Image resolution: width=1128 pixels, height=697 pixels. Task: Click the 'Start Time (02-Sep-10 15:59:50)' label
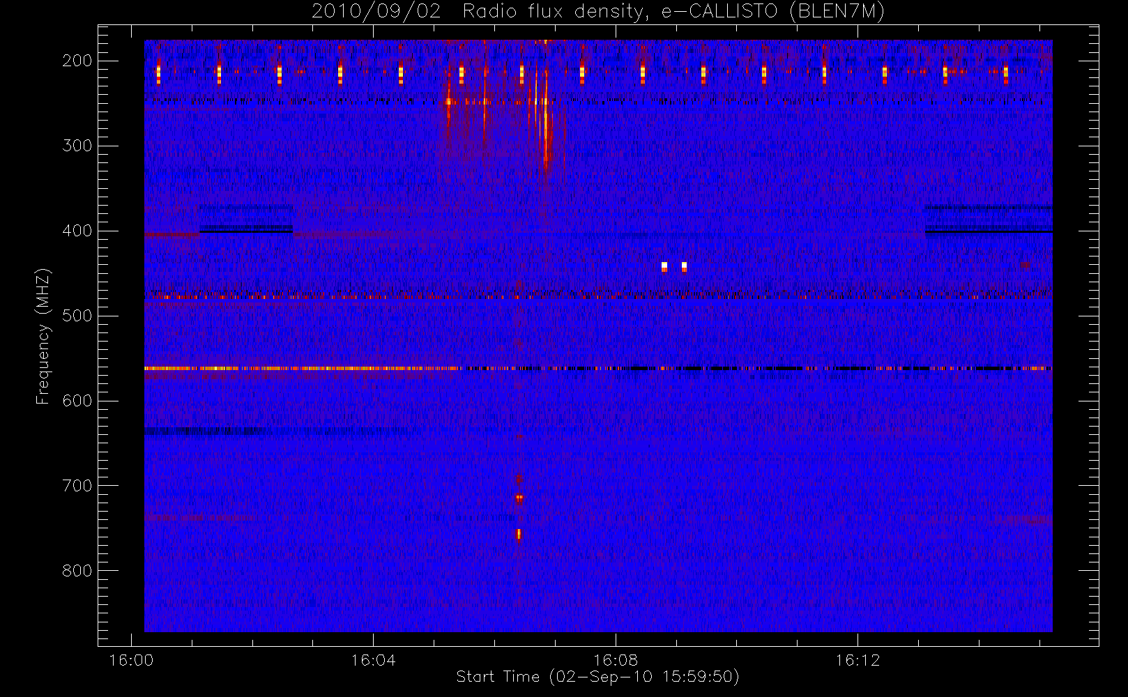pyautogui.click(x=597, y=677)
